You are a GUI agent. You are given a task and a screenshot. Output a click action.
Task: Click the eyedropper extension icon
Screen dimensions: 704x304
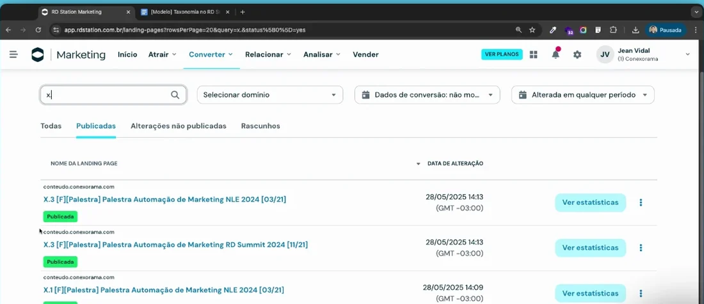pyautogui.click(x=553, y=30)
